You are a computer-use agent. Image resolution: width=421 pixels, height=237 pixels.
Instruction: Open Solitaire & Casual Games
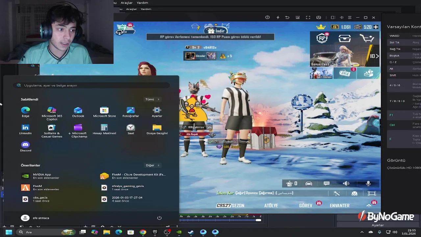point(52,131)
